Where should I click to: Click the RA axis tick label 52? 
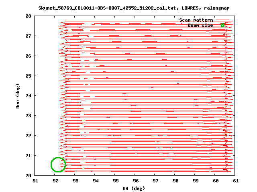55,181
